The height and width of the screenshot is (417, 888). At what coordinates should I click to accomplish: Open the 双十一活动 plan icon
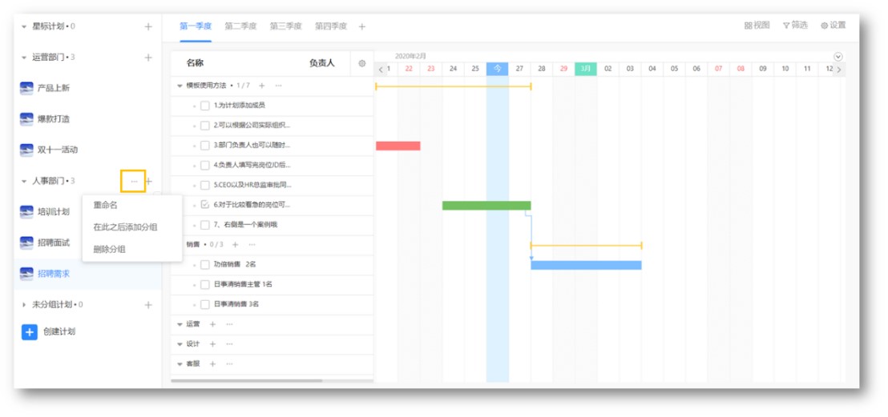[26, 150]
